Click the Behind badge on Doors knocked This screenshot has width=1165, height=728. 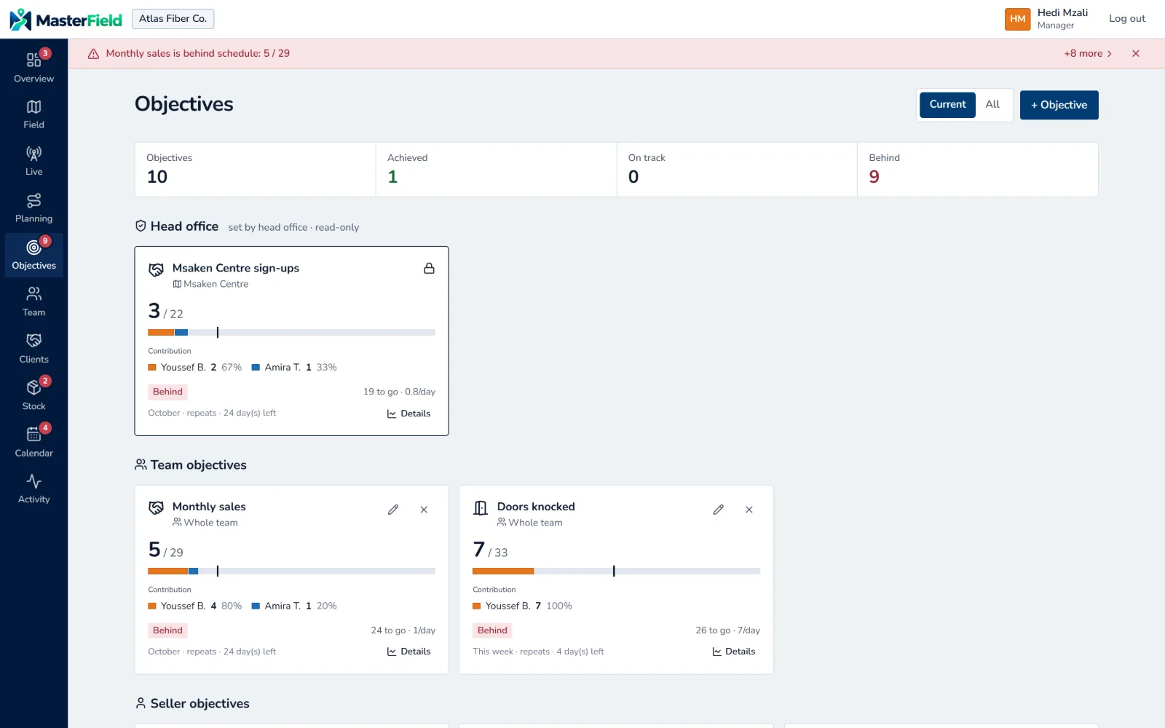[x=492, y=630]
